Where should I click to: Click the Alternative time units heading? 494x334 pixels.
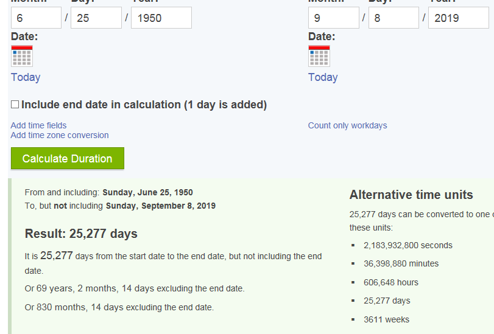tap(411, 195)
